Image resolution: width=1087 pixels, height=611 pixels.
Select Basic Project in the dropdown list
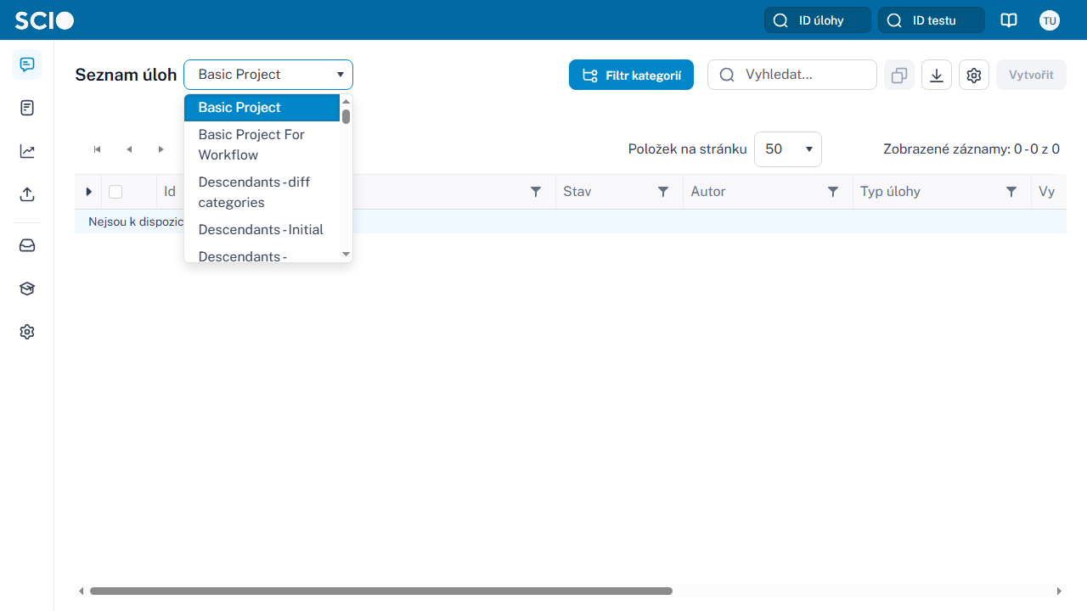[262, 108]
